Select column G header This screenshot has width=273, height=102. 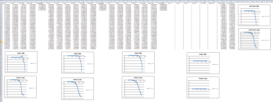pyautogui.click(x=6, y=1)
